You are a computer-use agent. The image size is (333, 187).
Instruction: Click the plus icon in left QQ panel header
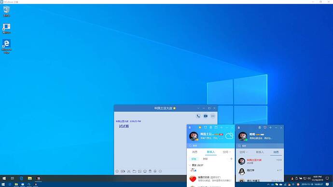pos(222,127)
